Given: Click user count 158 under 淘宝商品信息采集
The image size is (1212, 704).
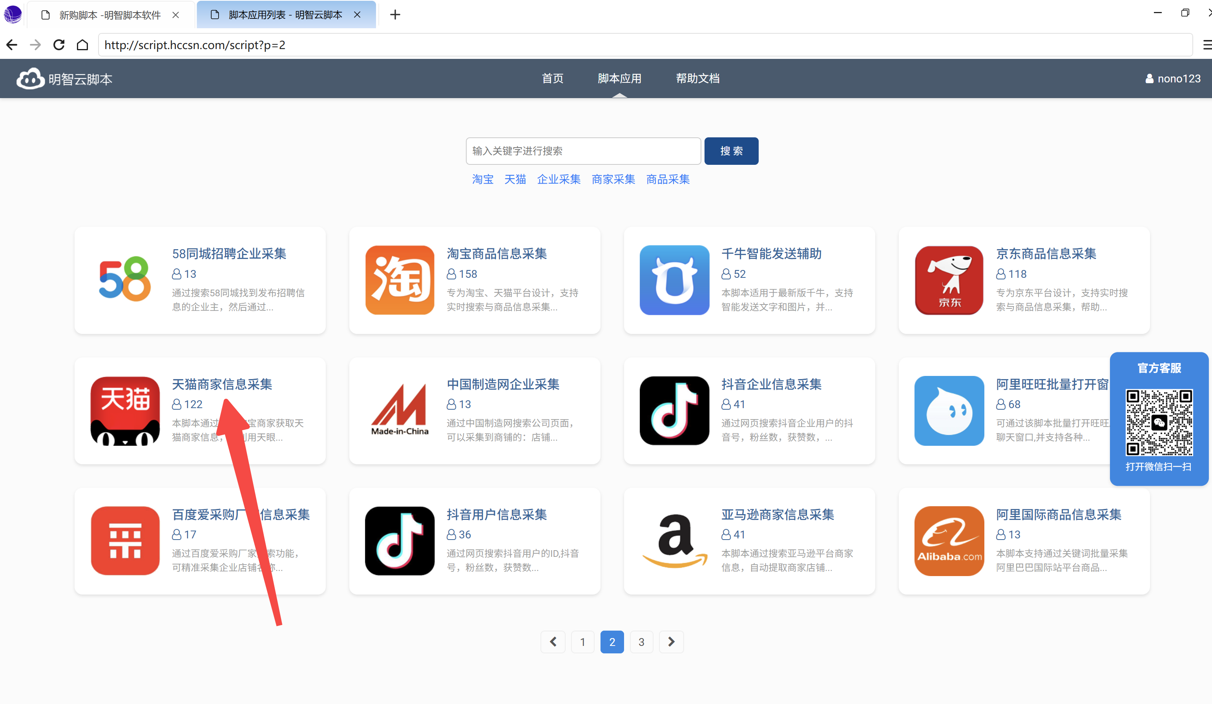Looking at the screenshot, I should pyautogui.click(x=462, y=274).
